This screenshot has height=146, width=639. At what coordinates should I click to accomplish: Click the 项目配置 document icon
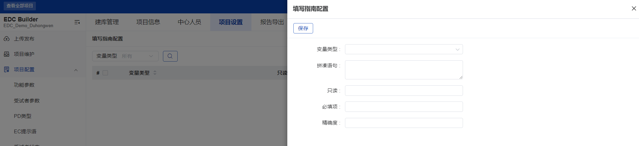click(x=6, y=70)
